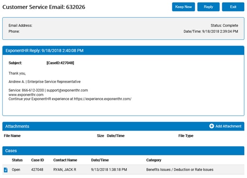Open the case document icon for 427048
Image resolution: width=247 pixels, height=178 pixels.
6,170
